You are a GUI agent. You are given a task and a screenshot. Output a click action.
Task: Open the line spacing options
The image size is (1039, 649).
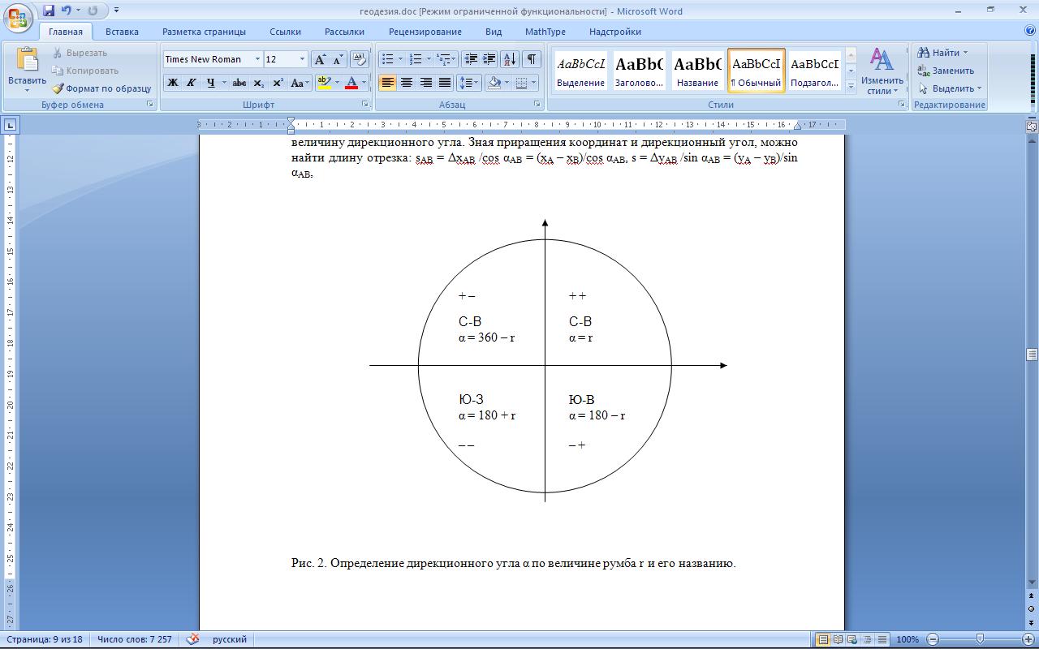click(x=469, y=83)
